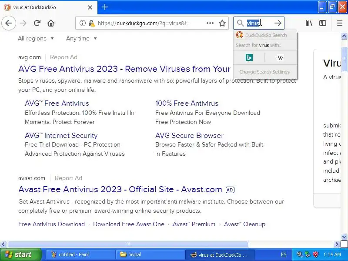This screenshot has width=348, height=261.
Task: Open the Library bookshelf icon
Action: 309,23
